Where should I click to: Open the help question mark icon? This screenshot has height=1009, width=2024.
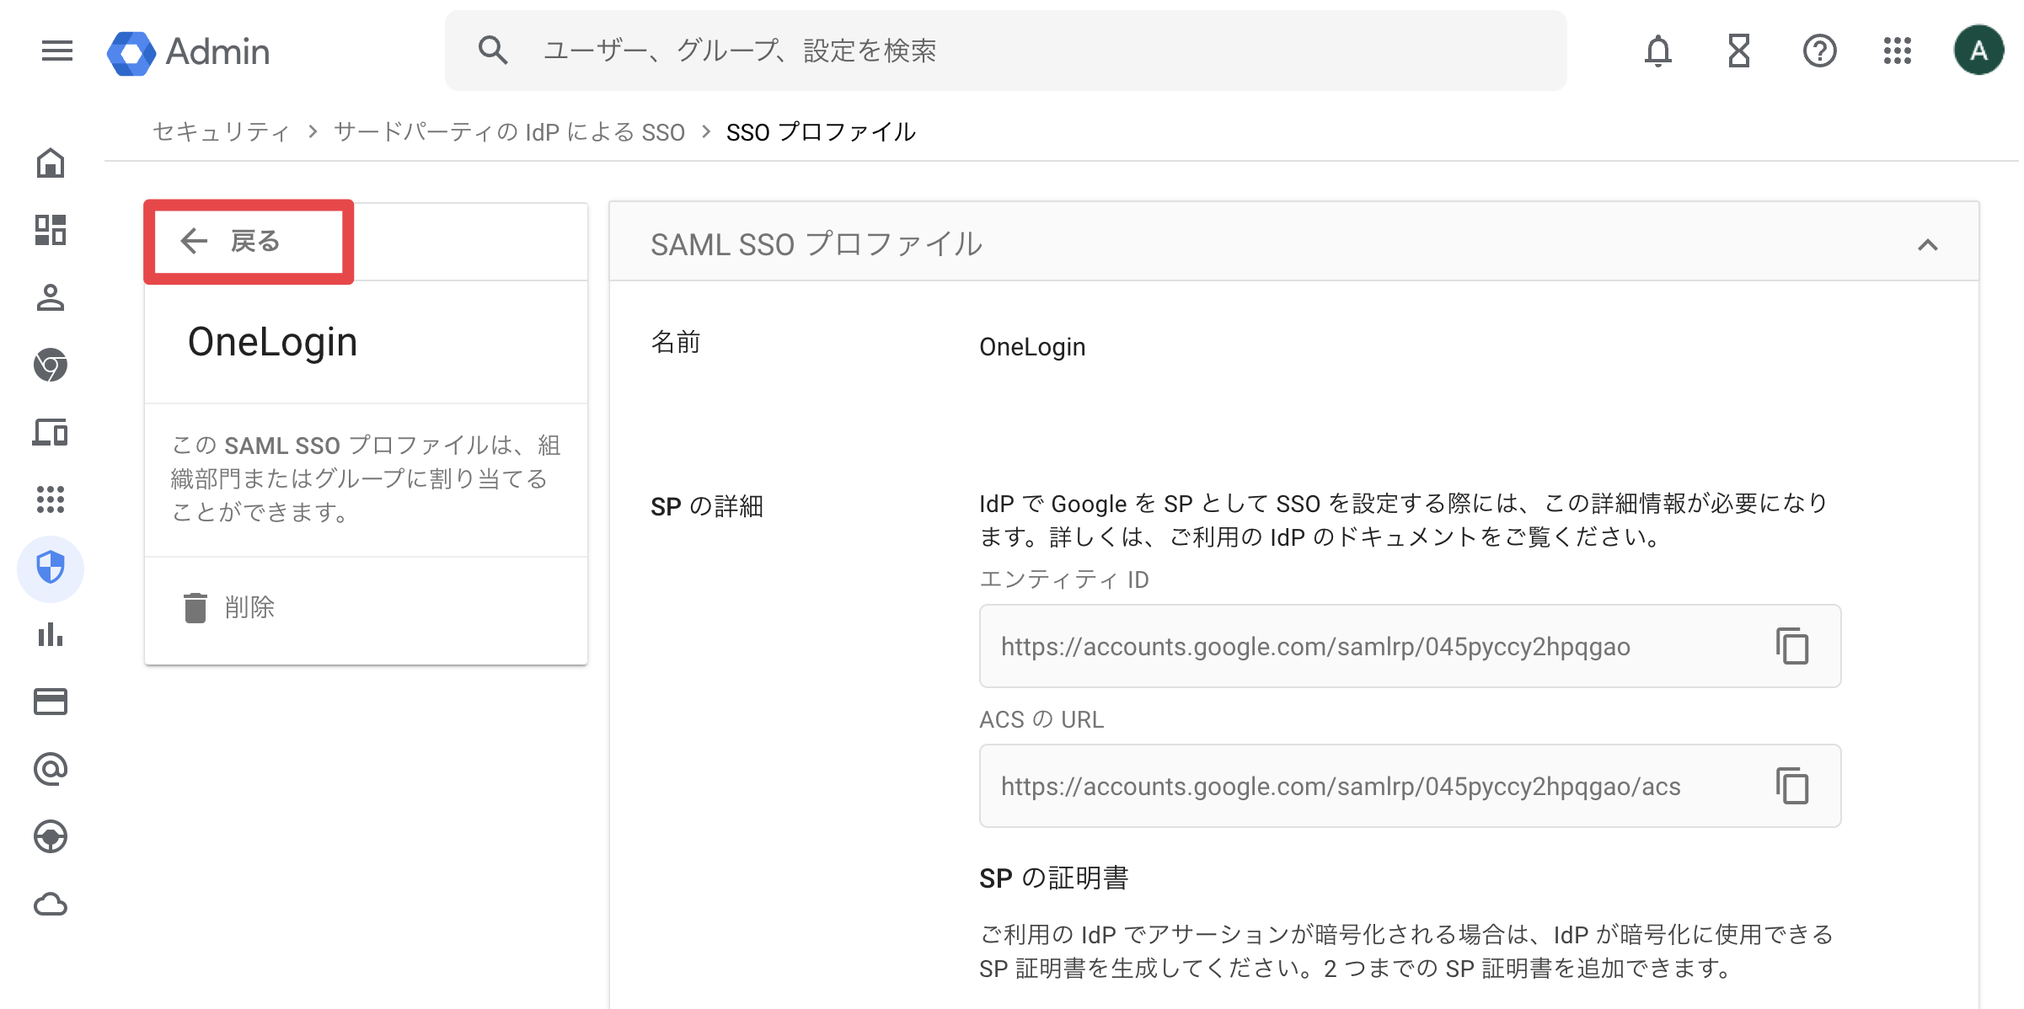1819,51
